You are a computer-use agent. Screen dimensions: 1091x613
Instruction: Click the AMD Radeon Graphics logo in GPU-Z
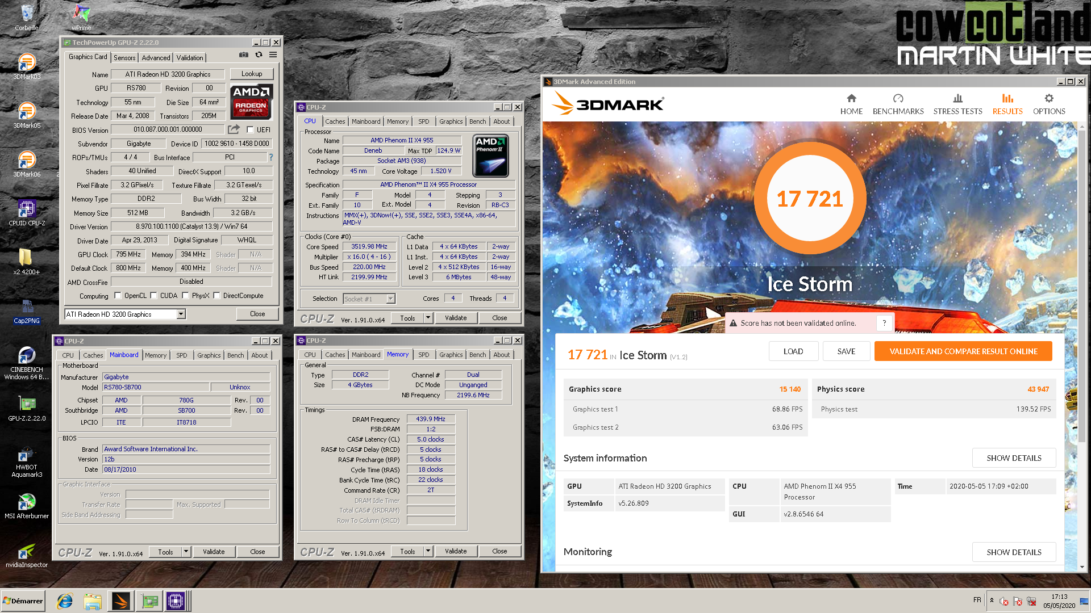click(x=251, y=102)
